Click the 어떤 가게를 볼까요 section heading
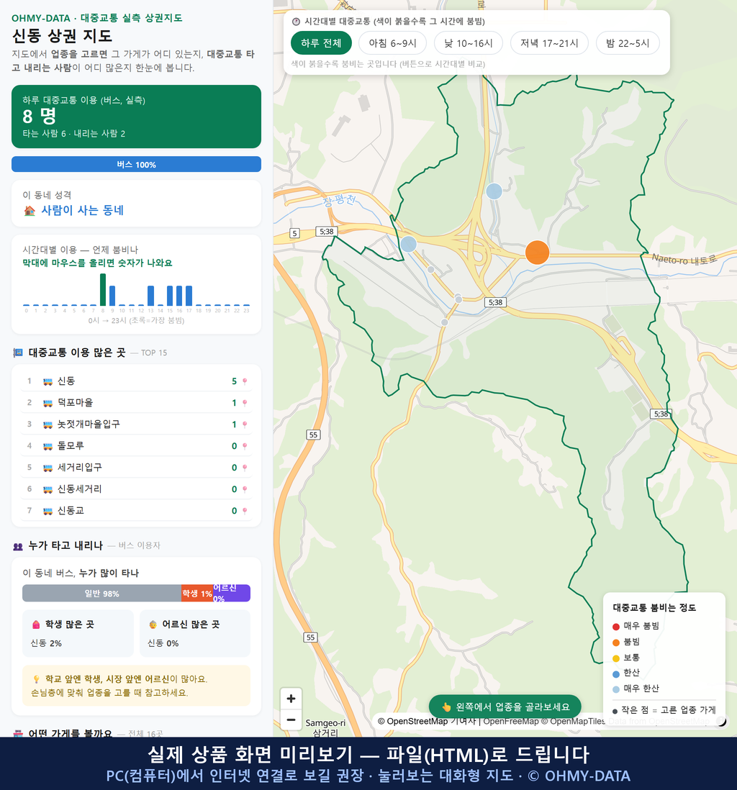The width and height of the screenshot is (737, 790). pos(70,733)
